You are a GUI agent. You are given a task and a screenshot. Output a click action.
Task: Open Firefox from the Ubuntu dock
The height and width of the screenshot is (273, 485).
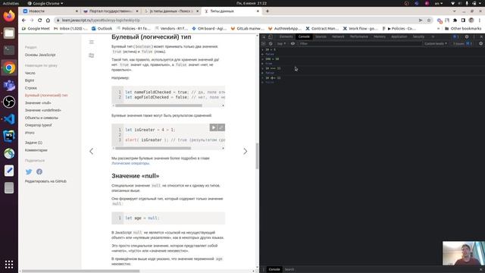pyautogui.click(x=9, y=15)
